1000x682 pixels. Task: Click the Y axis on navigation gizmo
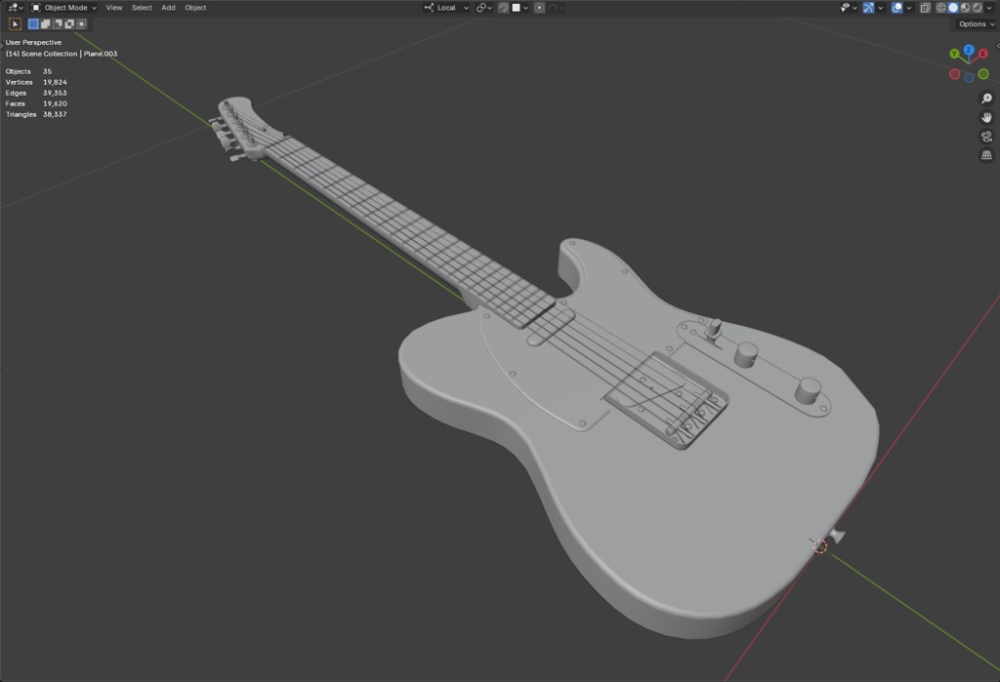click(x=954, y=55)
